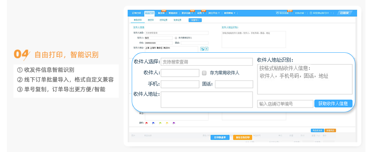Focus the 发件人地址 address field
The height and width of the screenshot is (152, 374).
(x=171, y=49)
